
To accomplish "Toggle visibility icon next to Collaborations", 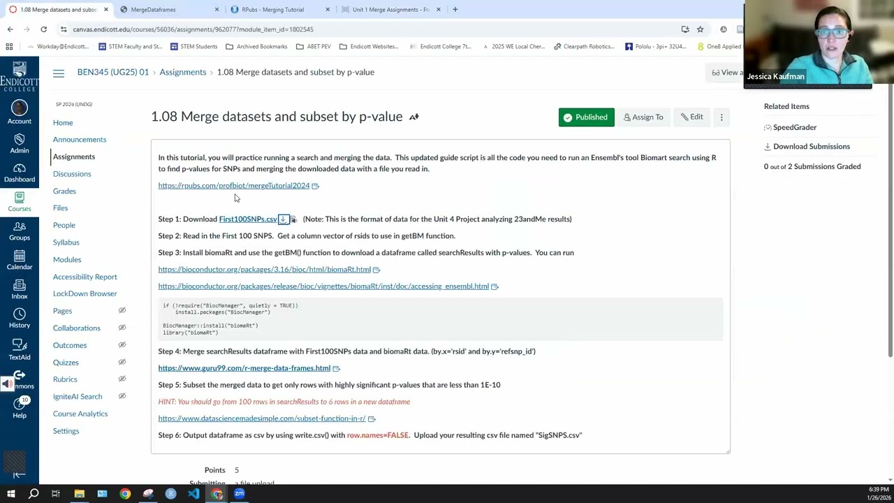I will (x=122, y=328).
